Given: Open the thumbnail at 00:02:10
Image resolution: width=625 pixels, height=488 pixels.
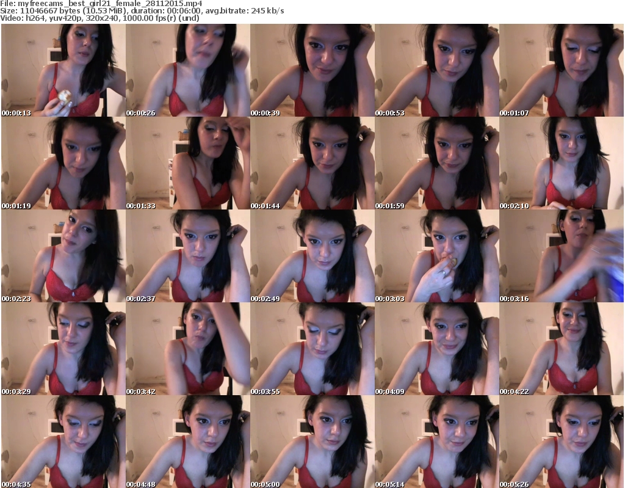Looking at the screenshot, I should point(562,163).
